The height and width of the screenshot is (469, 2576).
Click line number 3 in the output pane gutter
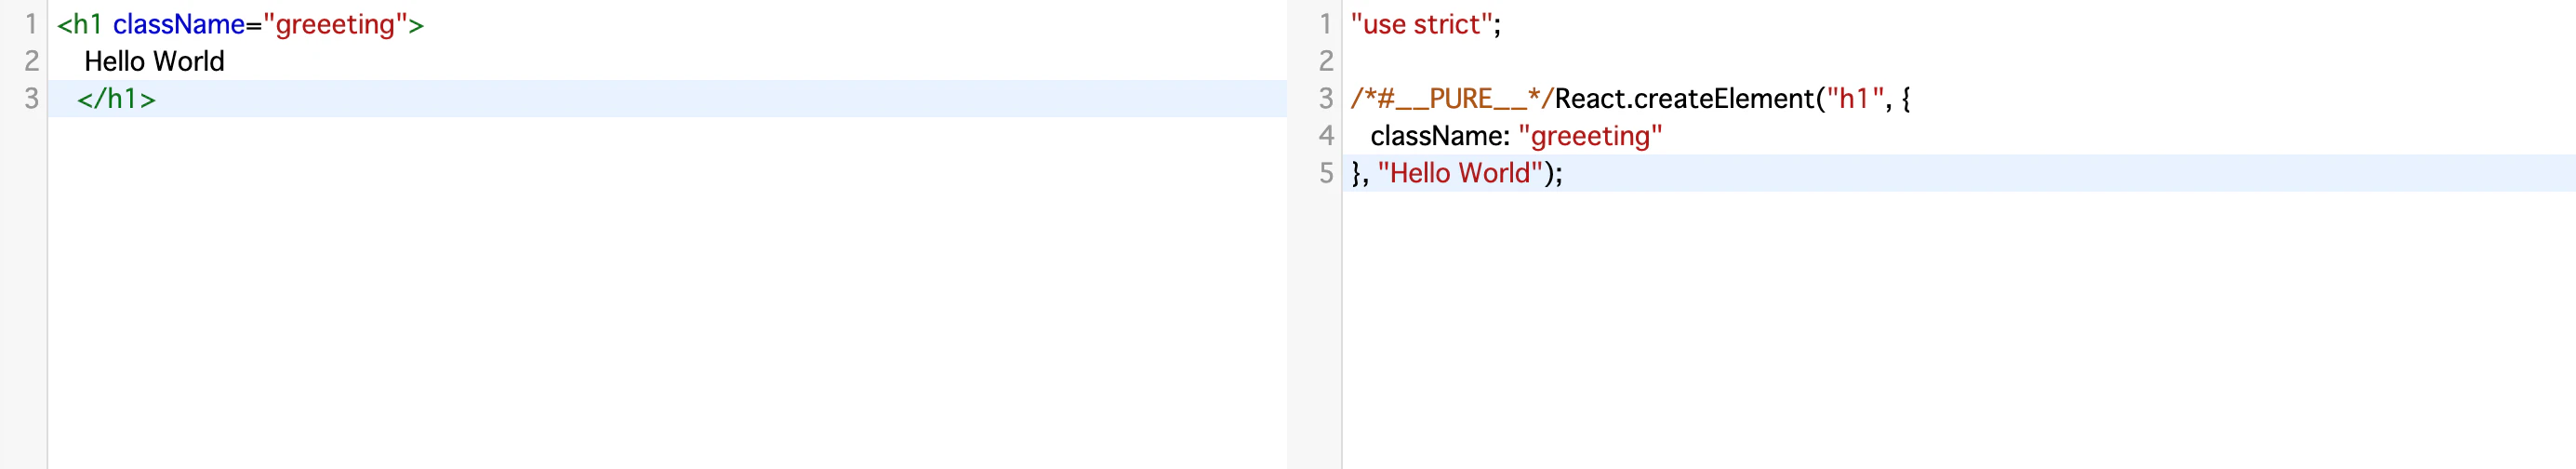point(1326,99)
